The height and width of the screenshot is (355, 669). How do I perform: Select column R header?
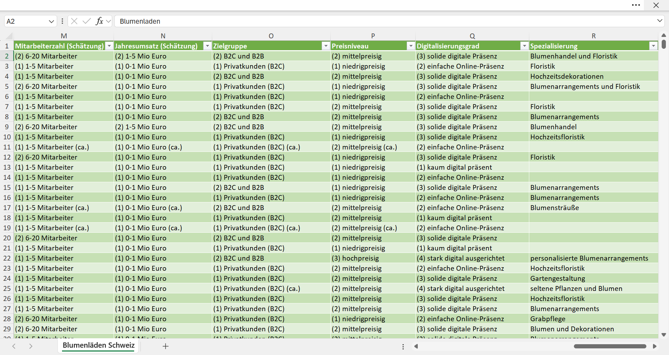(x=594, y=36)
